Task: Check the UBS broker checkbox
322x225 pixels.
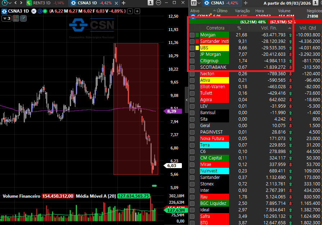Action: 192,48
